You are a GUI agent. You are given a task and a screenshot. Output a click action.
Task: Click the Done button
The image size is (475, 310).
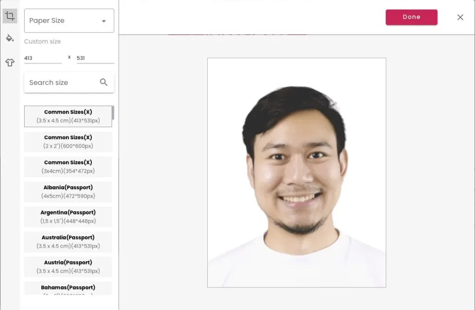pyautogui.click(x=411, y=17)
